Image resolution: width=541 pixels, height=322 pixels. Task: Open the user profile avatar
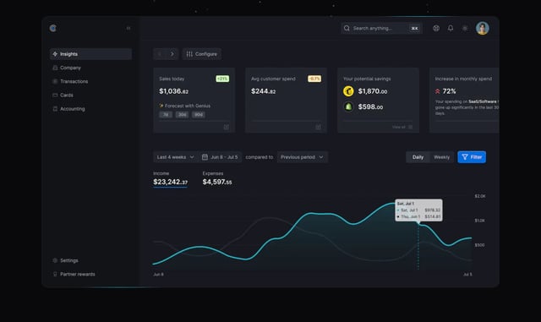[483, 28]
